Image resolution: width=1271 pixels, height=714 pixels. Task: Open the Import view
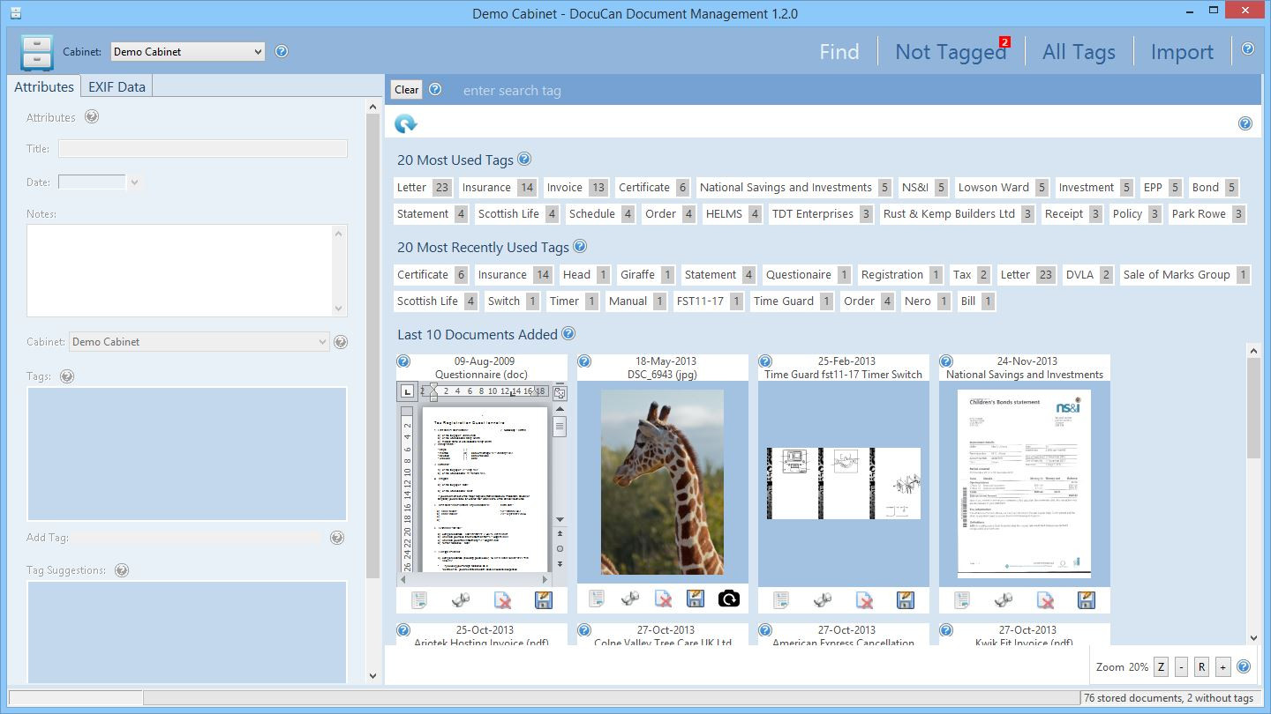[x=1182, y=52]
